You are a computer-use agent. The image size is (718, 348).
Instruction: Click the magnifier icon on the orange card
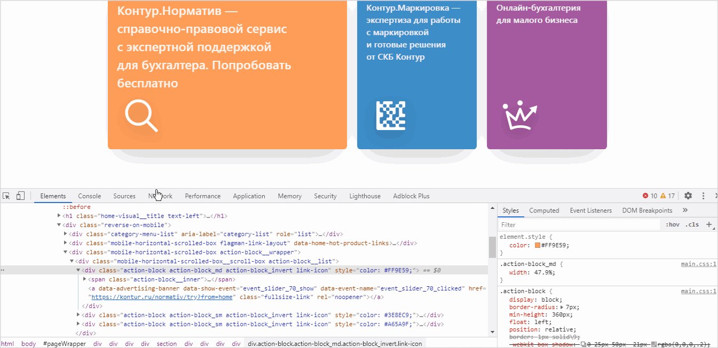click(141, 115)
